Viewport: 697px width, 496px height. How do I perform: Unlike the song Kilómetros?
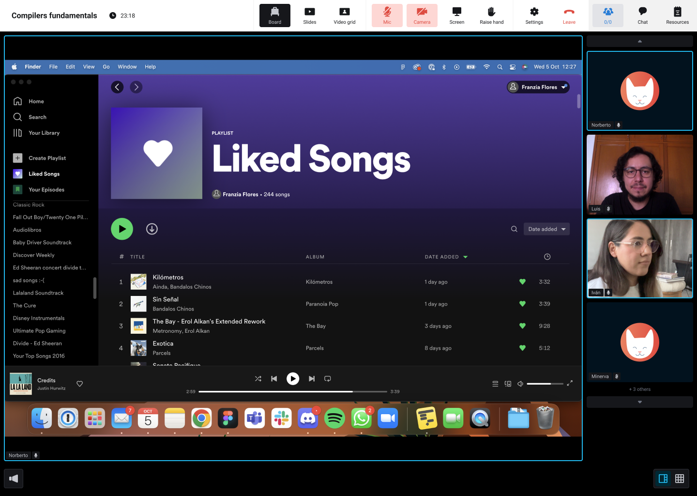522,282
